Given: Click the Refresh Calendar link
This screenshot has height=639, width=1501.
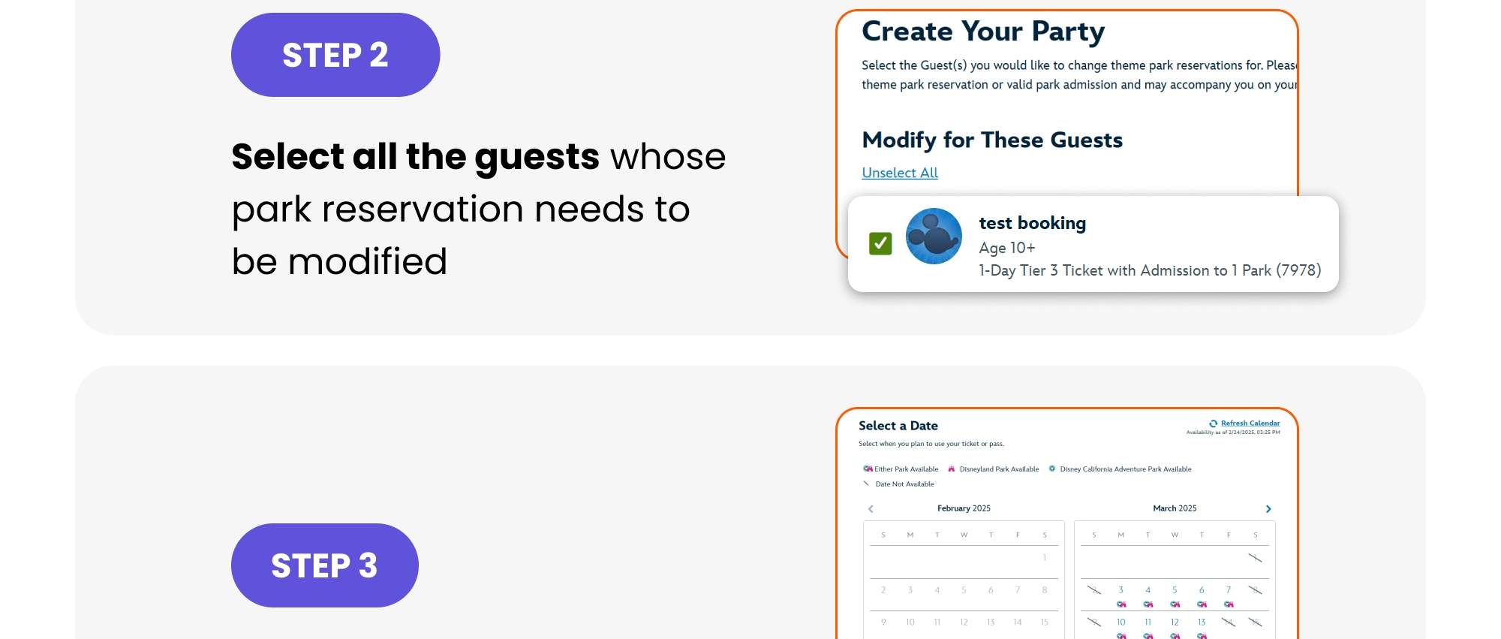Looking at the screenshot, I should (1250, 423).
